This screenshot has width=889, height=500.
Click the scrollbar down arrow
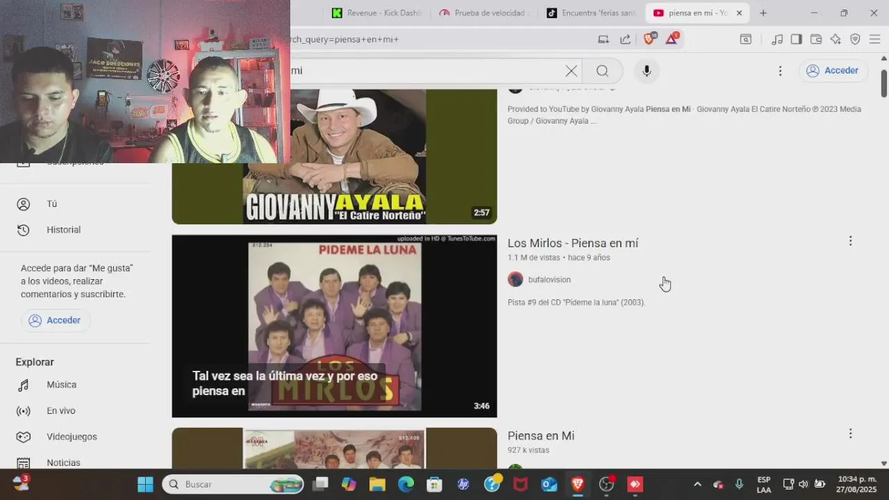pyautogui.click(x=883, y=463)
